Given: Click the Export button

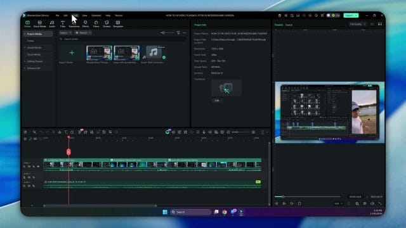Looking at the screenshot, I should pyautogui.click(x=351, y=15).
